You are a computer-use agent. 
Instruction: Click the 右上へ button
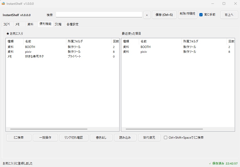click(x=229, y=15)
